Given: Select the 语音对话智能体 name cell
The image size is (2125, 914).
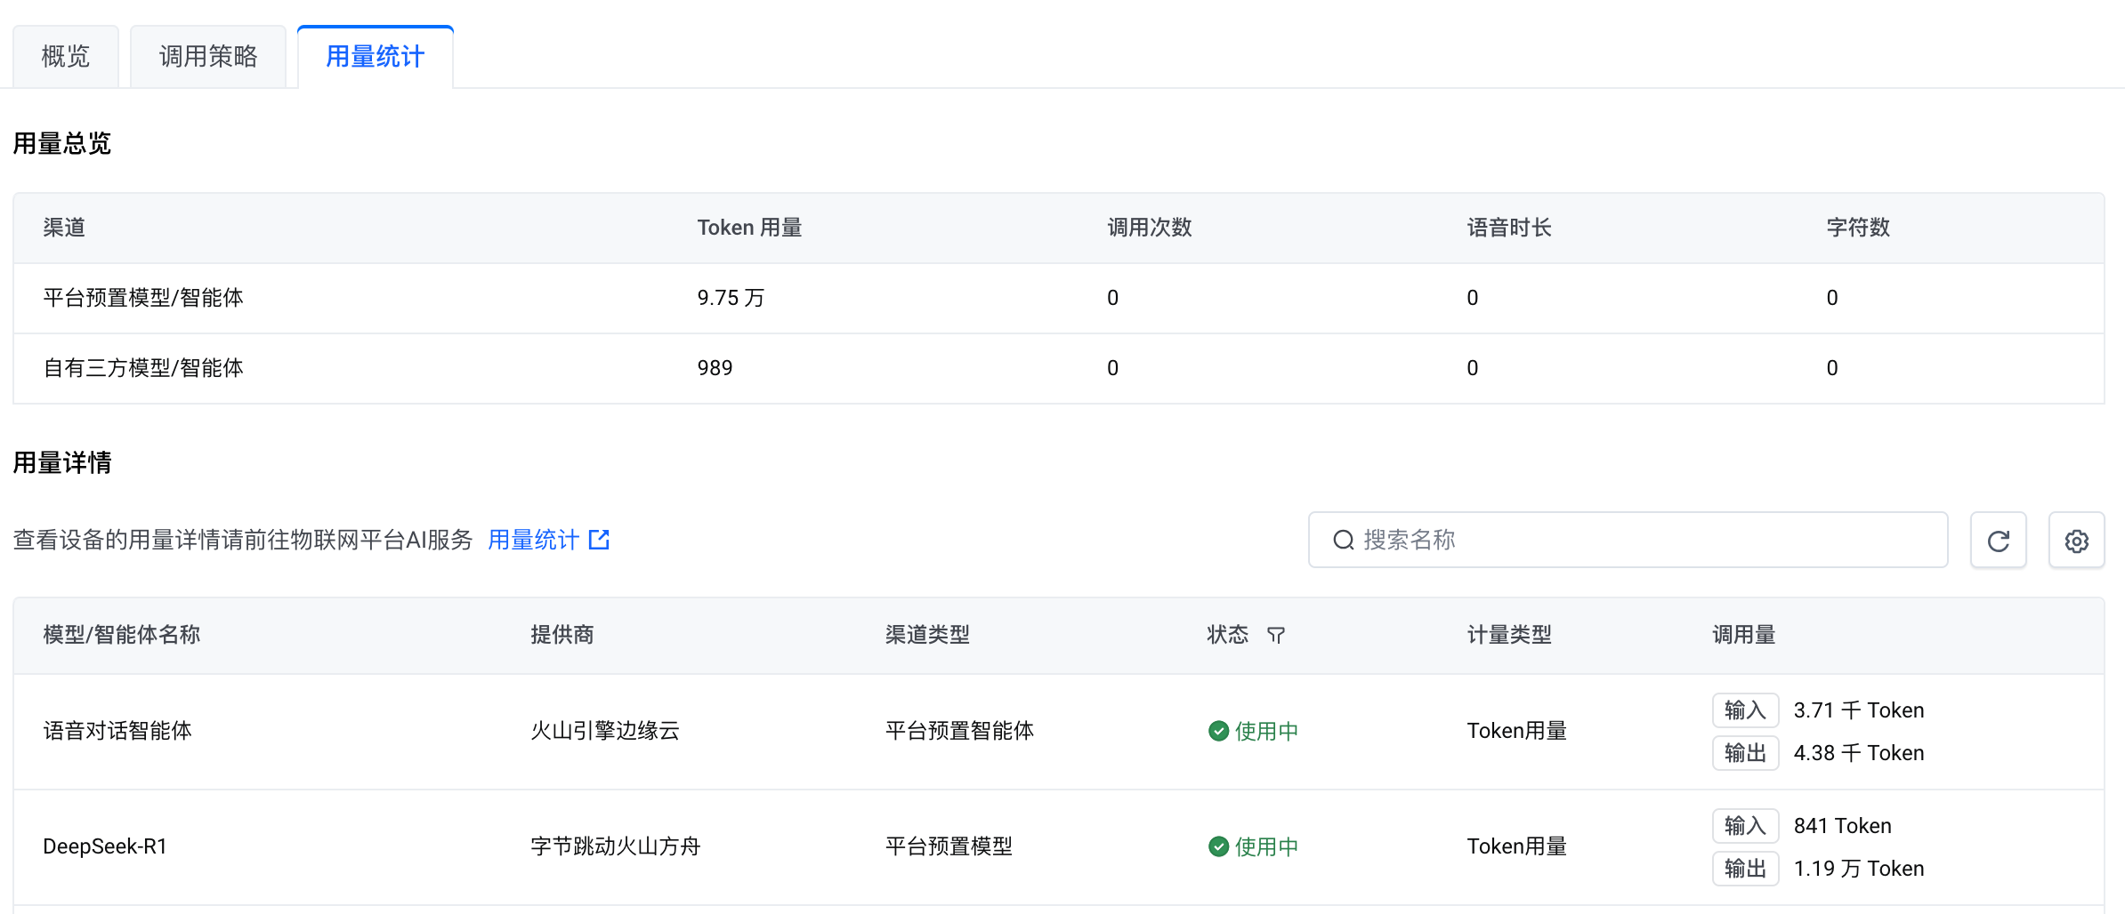Looking at the screenshot, I should pyautogui.click(x=117, y=731).
